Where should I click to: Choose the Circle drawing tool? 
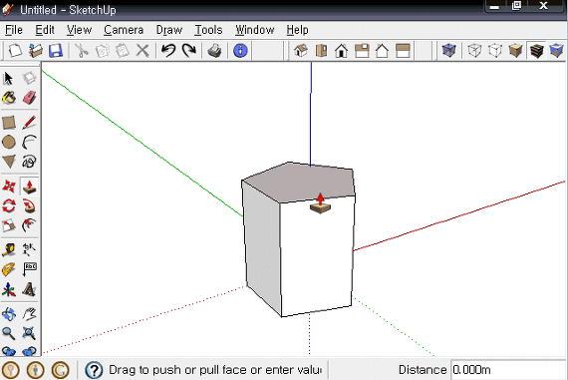pyautogui.click(x=9, y=143)
